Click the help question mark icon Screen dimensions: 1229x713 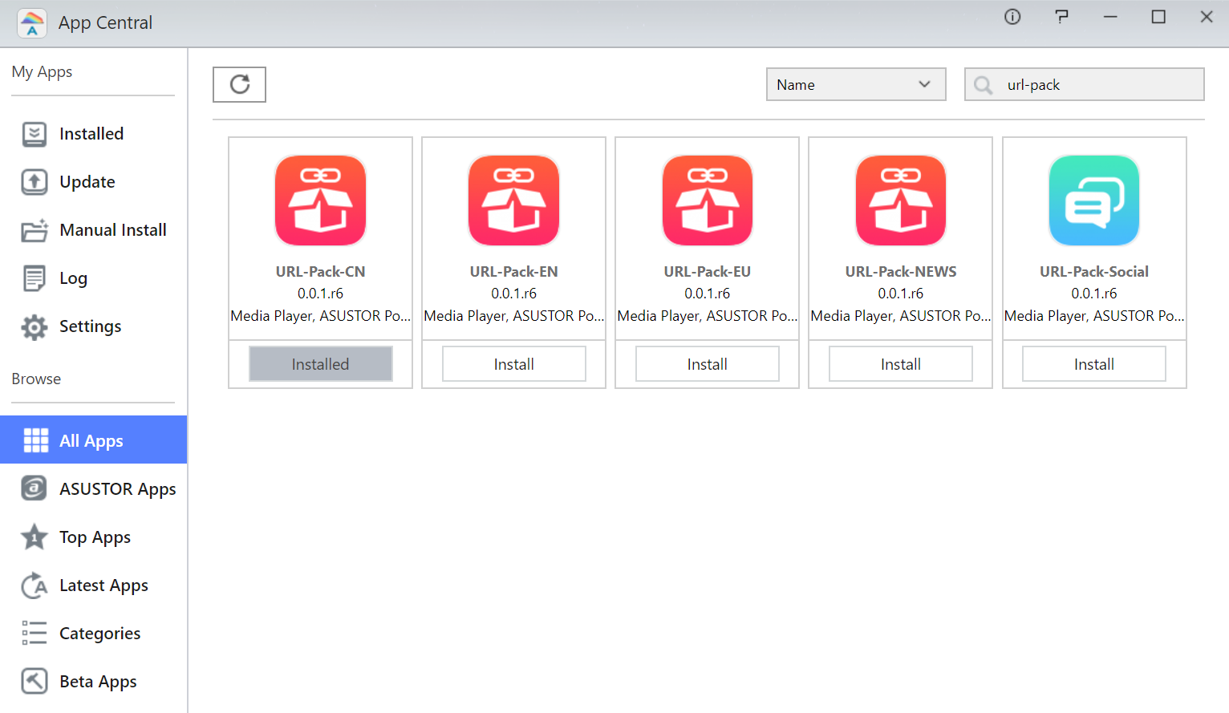[x=1061, y=17]
